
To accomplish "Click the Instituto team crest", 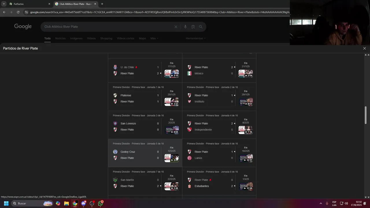I will click(x=189, y=101).
